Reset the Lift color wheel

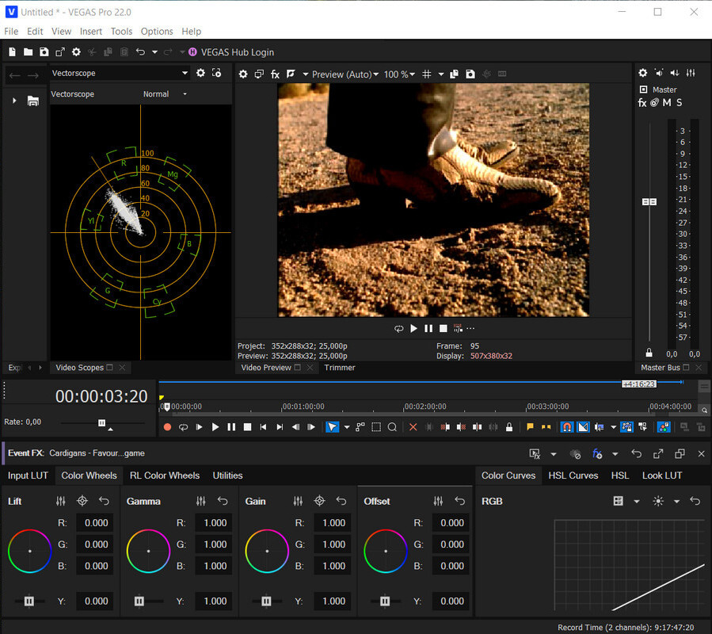104,501
